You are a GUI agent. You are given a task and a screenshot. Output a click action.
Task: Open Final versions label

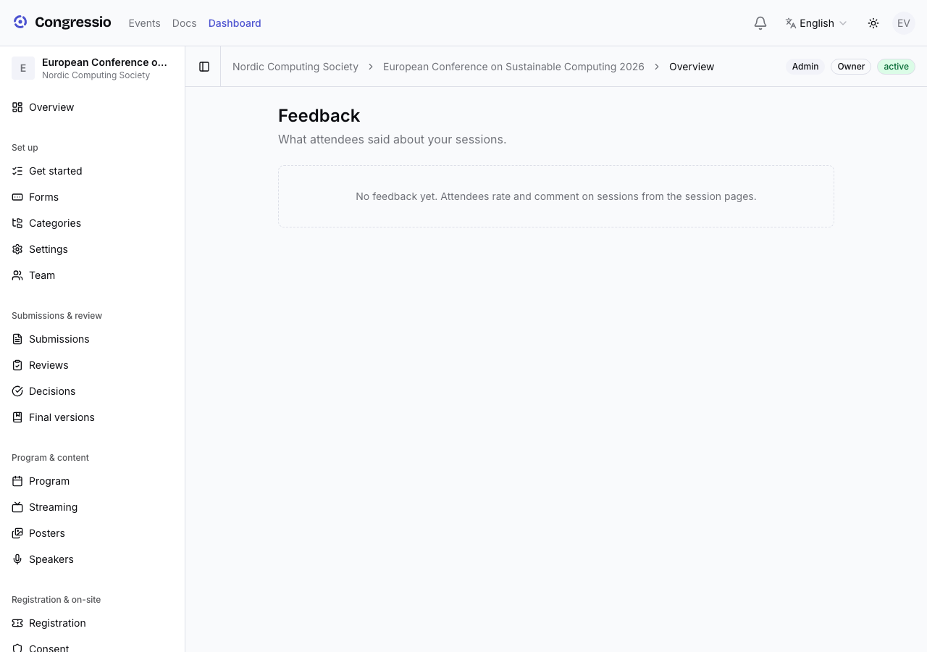(62, 417)
